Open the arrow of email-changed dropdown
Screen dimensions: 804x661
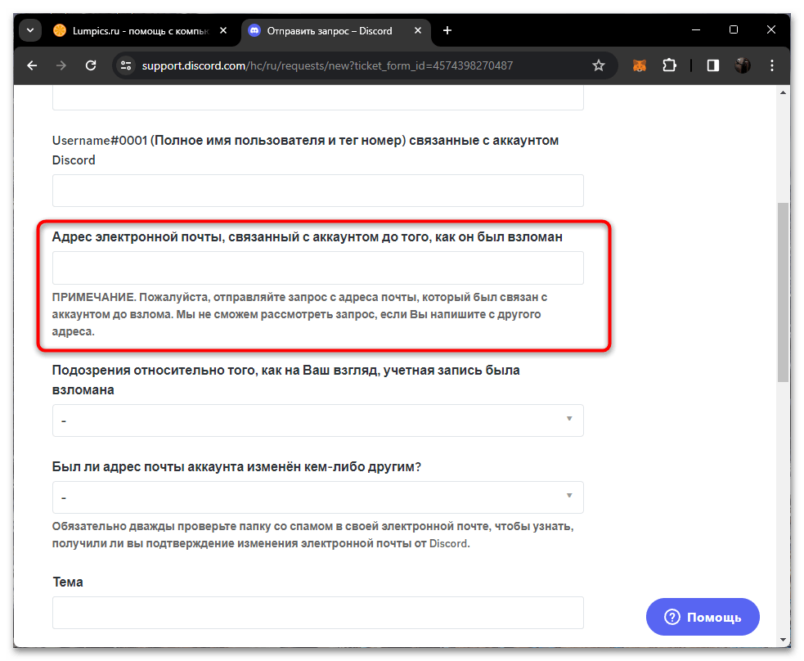pos(569,496)
